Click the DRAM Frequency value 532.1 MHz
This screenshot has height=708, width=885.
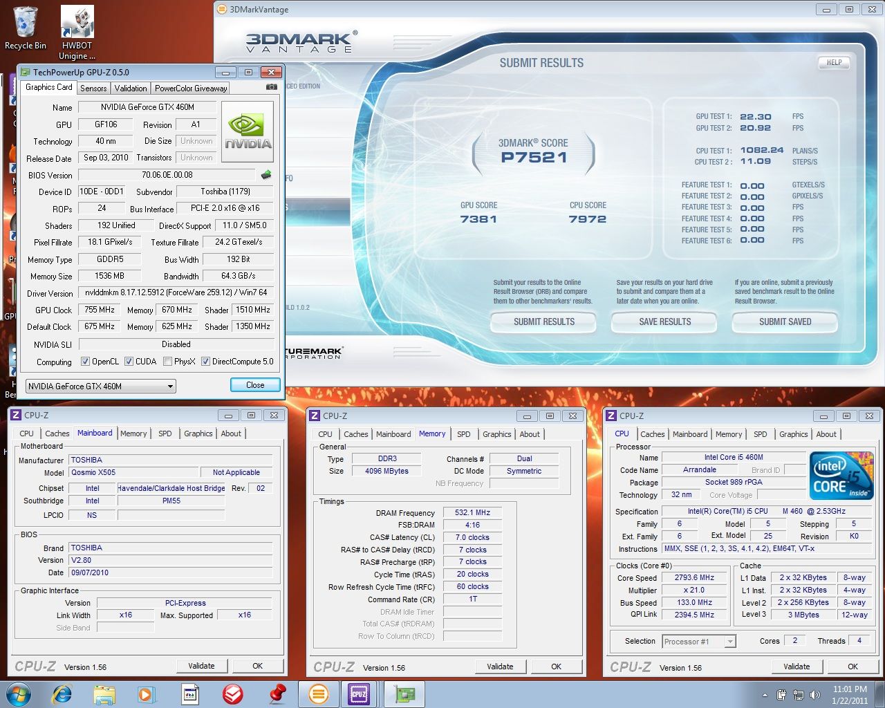472,513
